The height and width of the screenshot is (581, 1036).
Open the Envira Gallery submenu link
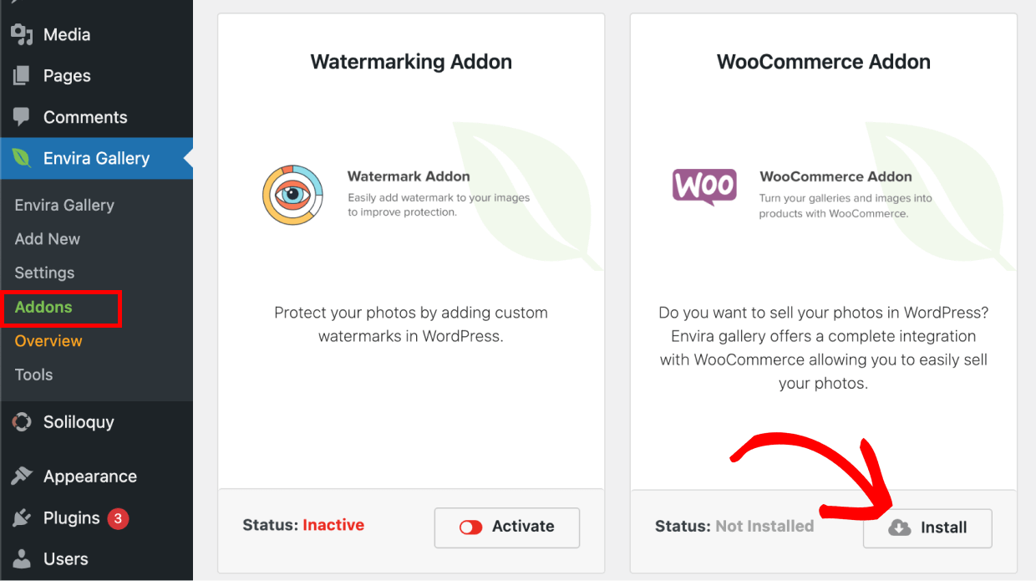64,205
